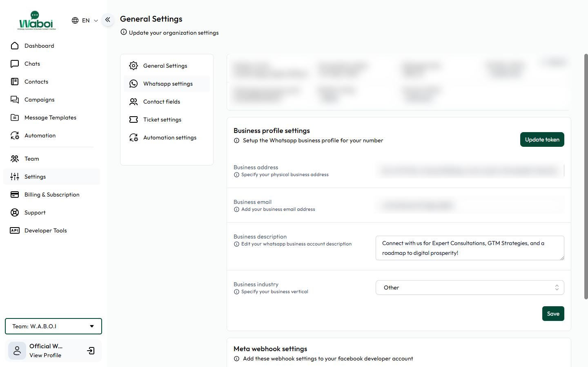
Task: Save the business profile settings
Action: [x=553, y=314]
